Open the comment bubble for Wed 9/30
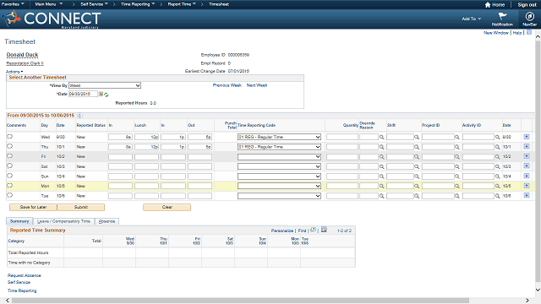The width and height of the screenshot is (541, 304). click(9, 137)
